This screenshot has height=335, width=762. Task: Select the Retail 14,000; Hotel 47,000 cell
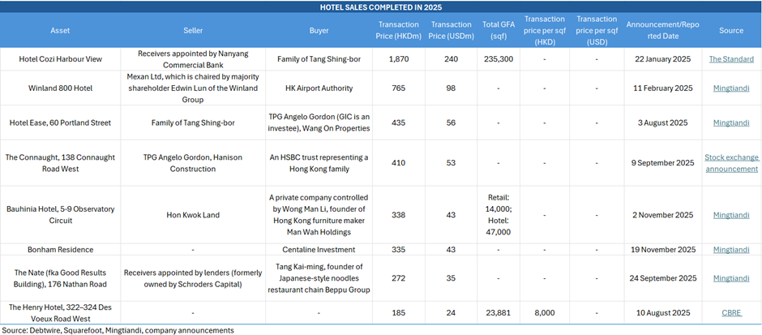[498, 215]
